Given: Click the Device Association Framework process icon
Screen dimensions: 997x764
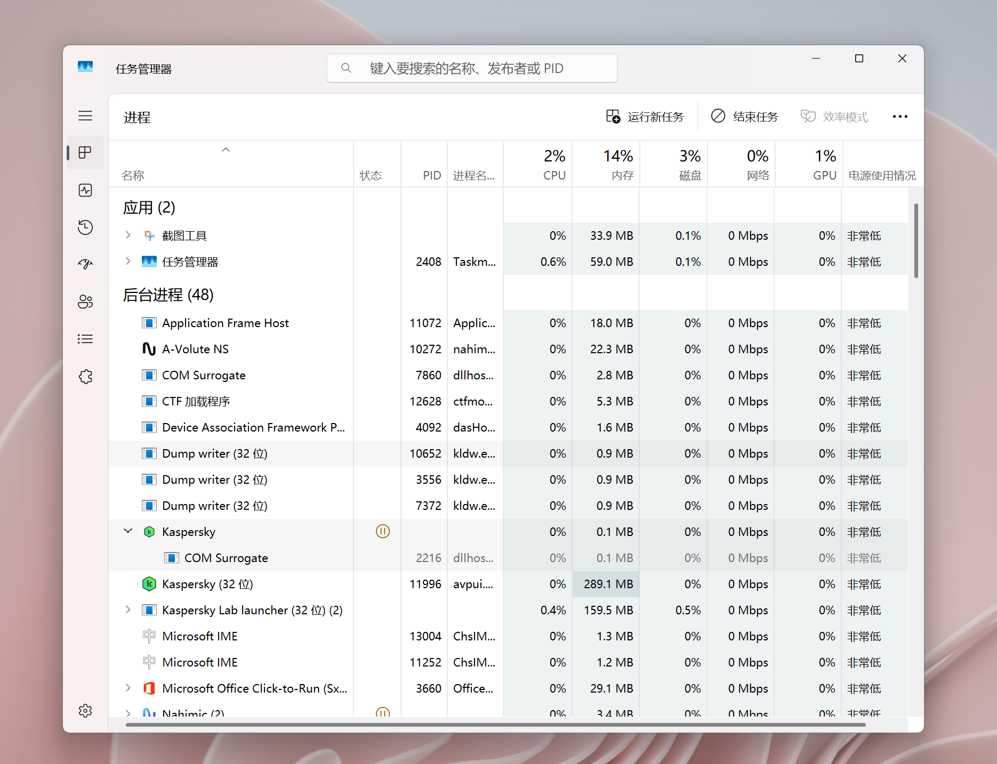Looking at the screenshot, I should [149, 427].
